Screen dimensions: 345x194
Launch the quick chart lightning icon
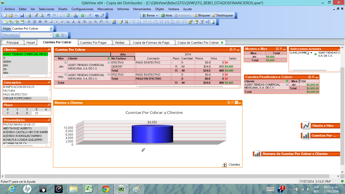click(x=75, y=15)
